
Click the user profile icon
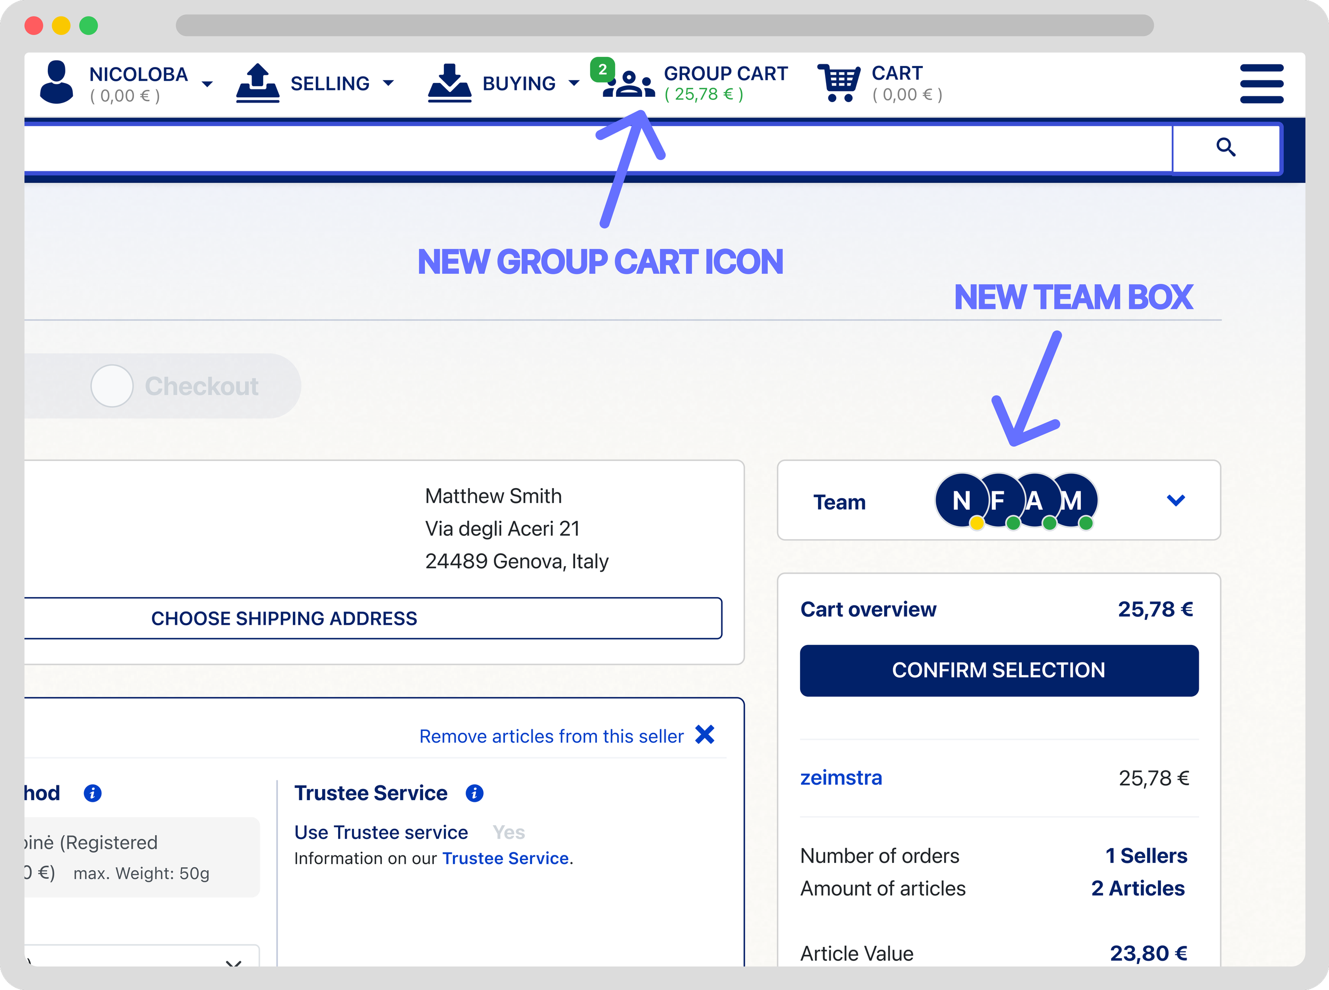coord(56,83)
